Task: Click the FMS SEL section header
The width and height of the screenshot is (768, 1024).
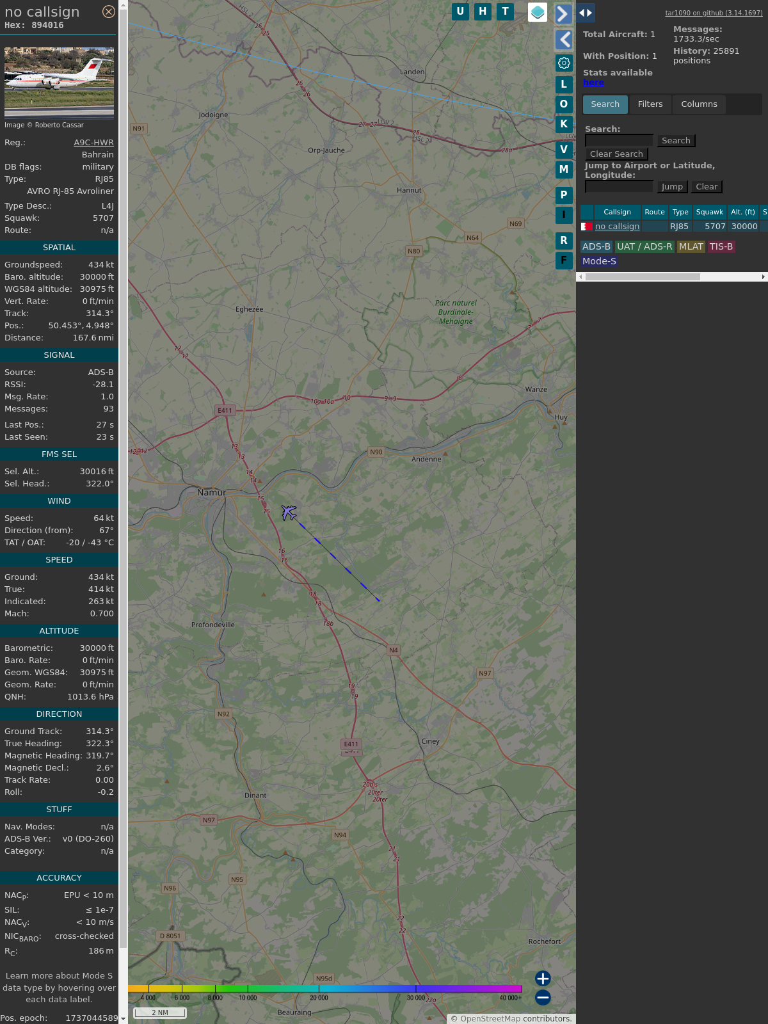Action: [59, 454]
